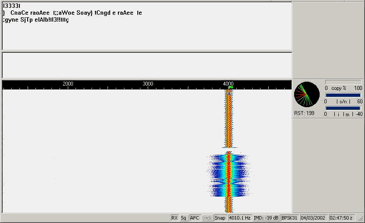Click the IMD -39 dB readout
This screenshot has height=223, width=365.
coord(267,218)
